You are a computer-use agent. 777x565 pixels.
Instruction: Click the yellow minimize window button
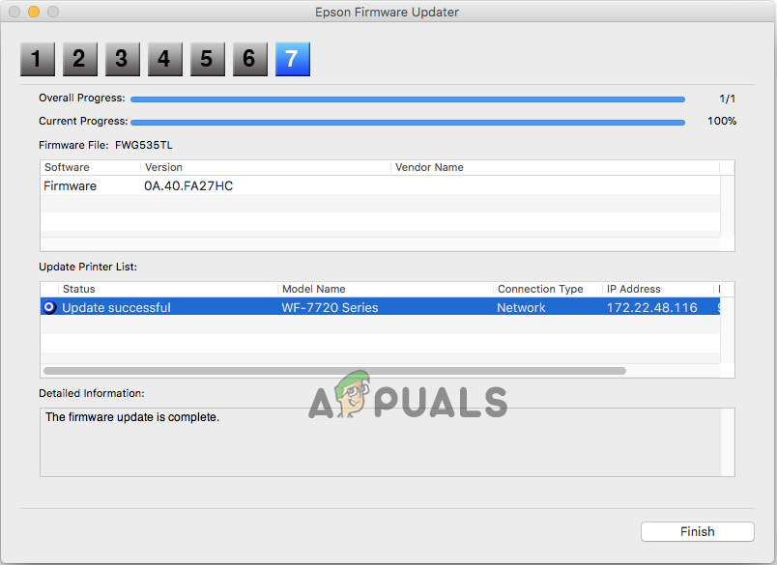(34, 12)
